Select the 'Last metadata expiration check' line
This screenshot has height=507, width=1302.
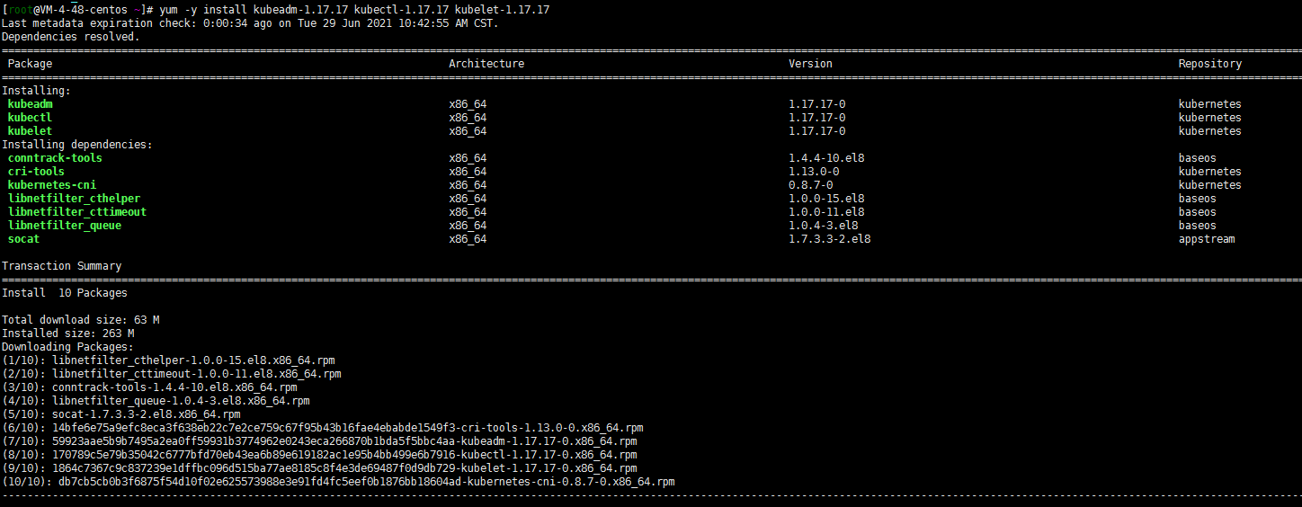(250, 22)
